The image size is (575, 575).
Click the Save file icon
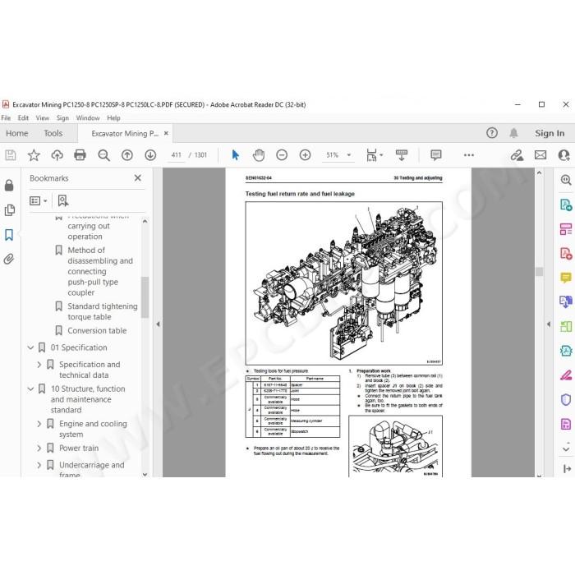tap(10, 155)
